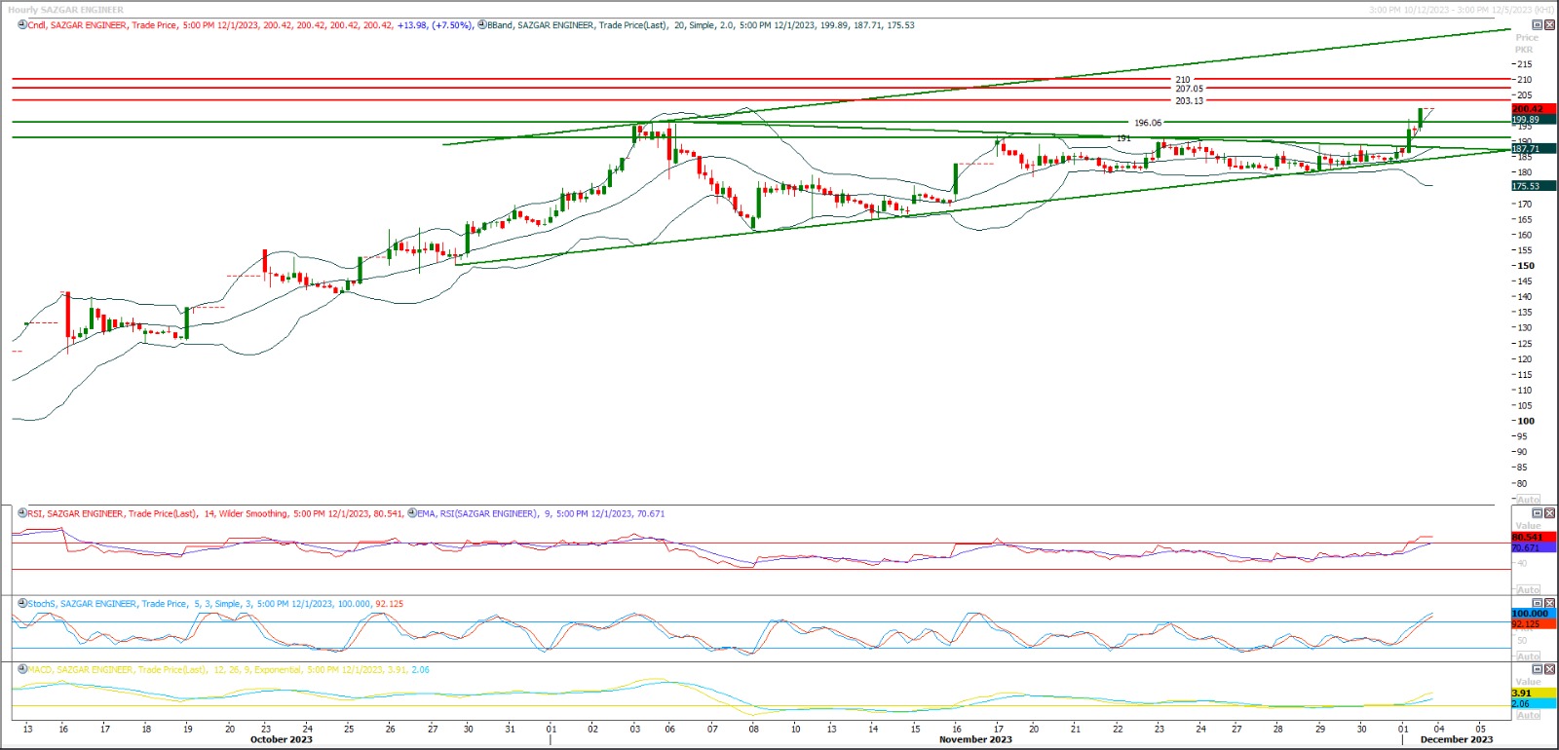Toggle Auto scale on price axis
The height and width of the screenshot is (750, 1559).
(1529, 500)
